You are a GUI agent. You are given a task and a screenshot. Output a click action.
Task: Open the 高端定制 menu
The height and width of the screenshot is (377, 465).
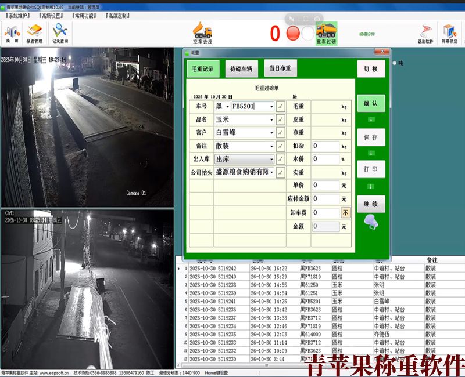[x=117, y=16]
